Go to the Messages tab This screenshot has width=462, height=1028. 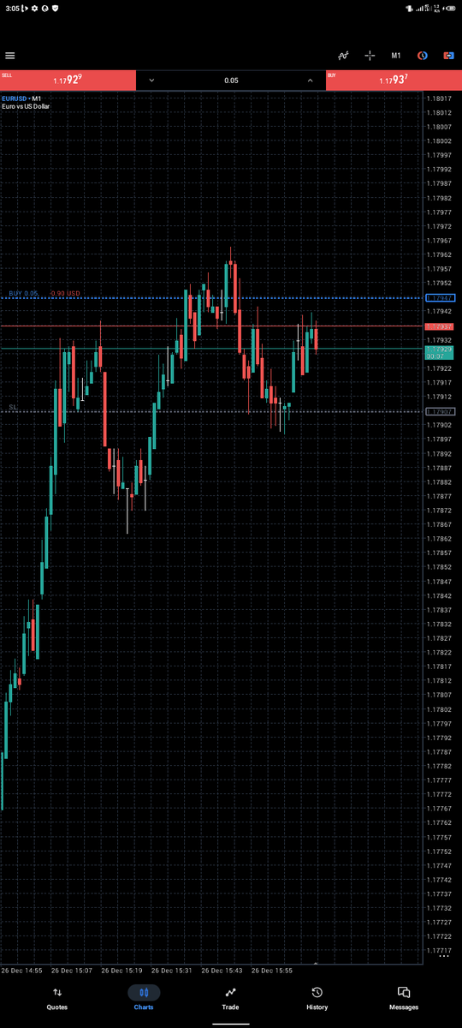pyautogui.click(x=404, y=999)
